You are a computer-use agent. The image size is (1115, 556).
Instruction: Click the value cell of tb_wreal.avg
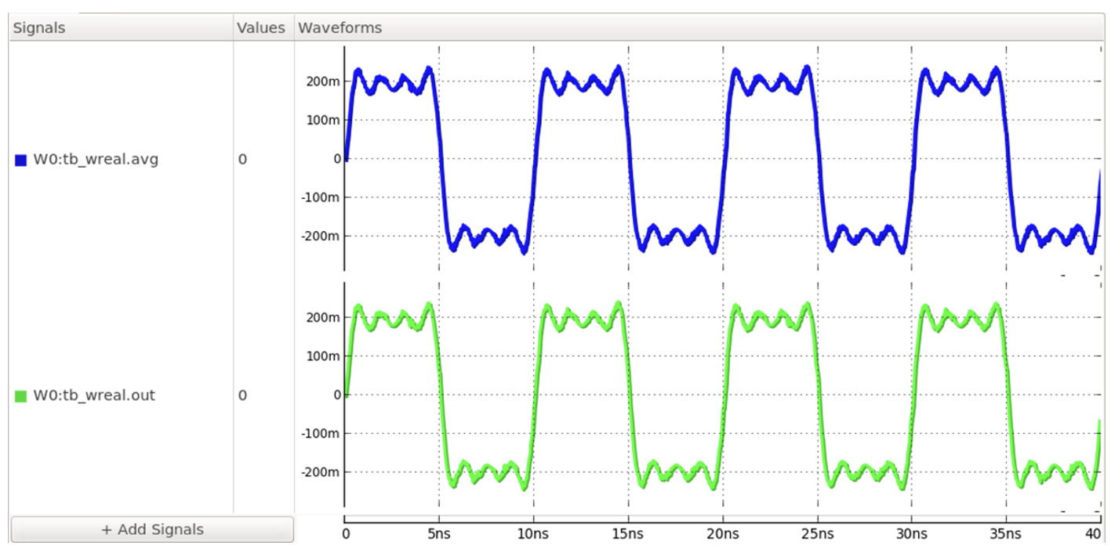[x=242, y=160]
